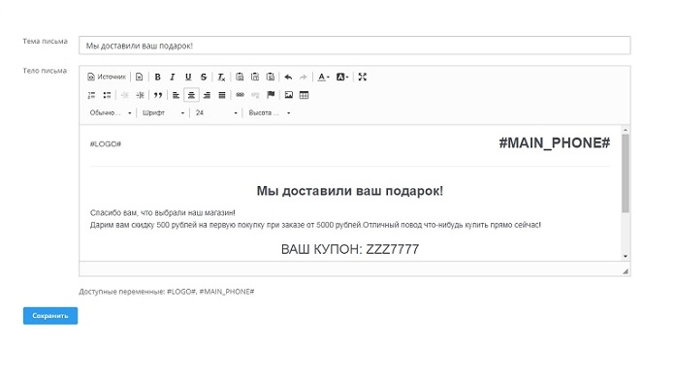Insert a block quote
The height and width of the screenshot is (375, 676).
[158, 95]
